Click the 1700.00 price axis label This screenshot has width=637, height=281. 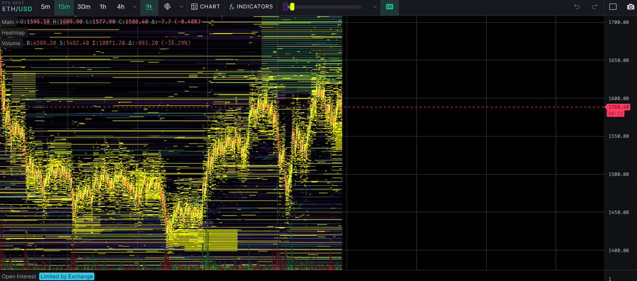click(618, 22)
